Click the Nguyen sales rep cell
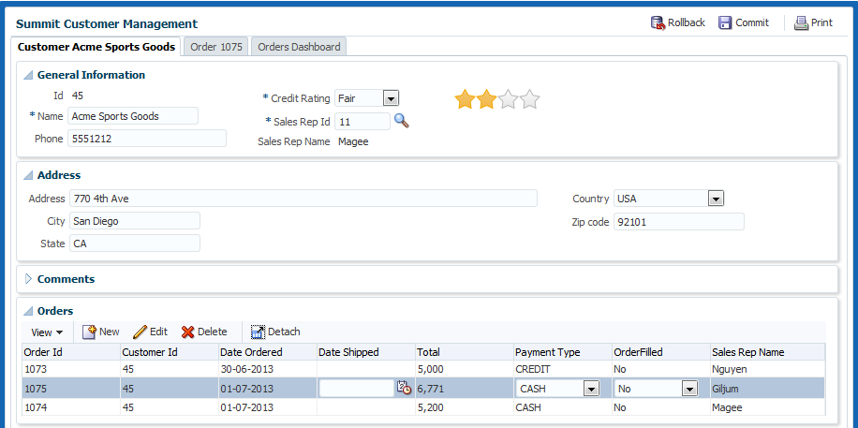 pos(767,369)
